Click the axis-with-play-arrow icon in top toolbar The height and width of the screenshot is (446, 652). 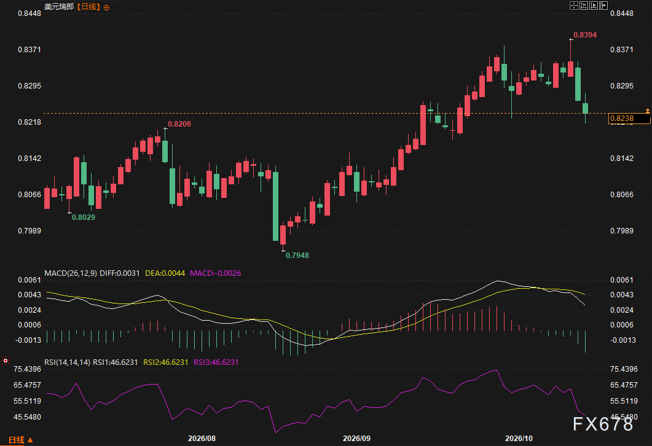[594, 6]
